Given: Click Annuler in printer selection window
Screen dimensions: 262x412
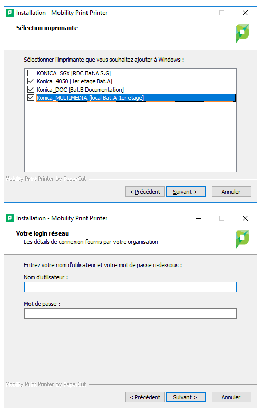Looking at the screenshot, I should [x=231, y=192].
